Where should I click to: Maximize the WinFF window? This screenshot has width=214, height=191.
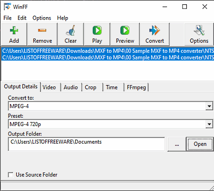[x=185, y=7]
